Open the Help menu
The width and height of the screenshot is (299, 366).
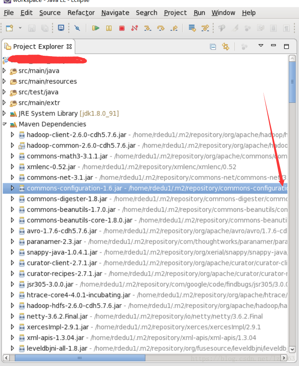(249, 13)
